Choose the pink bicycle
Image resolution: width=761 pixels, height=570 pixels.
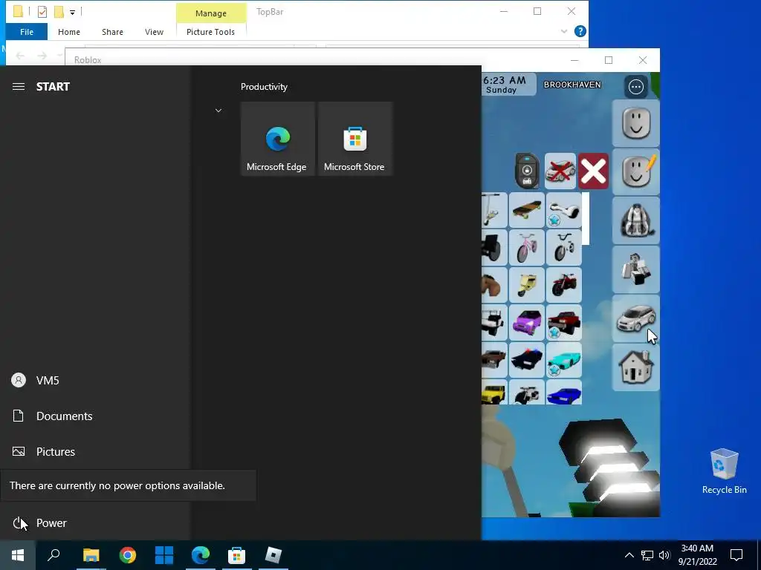pyautogui.click(x=527, y=248)
